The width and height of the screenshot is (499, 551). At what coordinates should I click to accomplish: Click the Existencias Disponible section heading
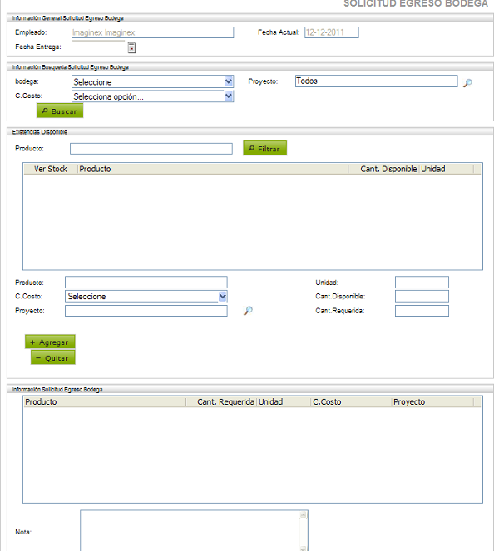click(x=40, y=132)
